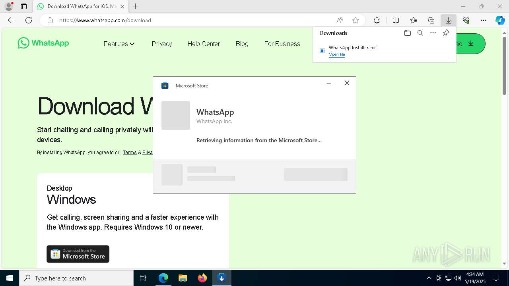Open more options in Downloads panel
Viewport: 509px width, 286px height.
tap(433, 33)
